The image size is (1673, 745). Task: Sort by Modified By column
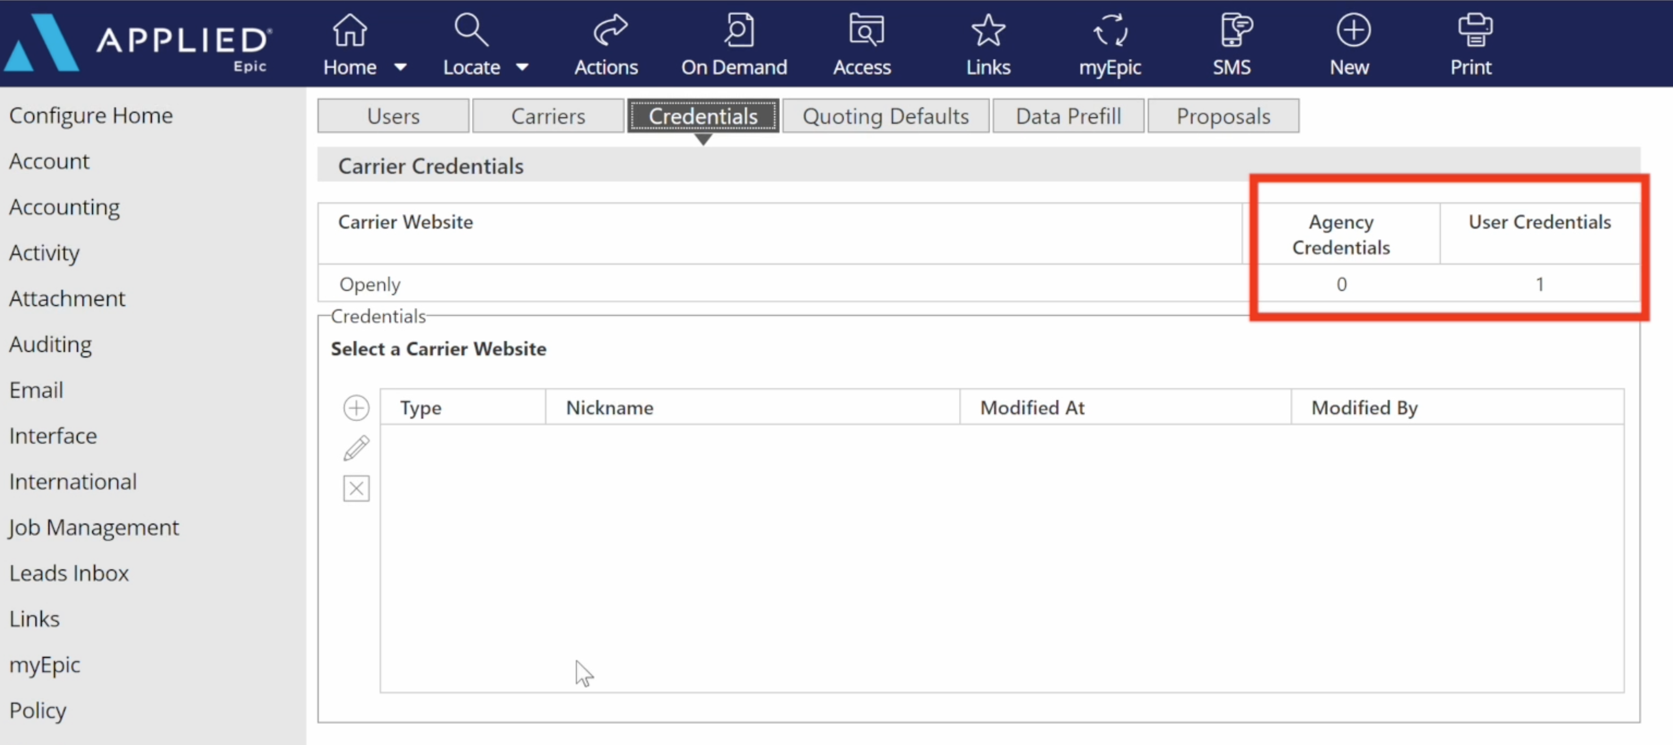click(x=1458, y=407)
